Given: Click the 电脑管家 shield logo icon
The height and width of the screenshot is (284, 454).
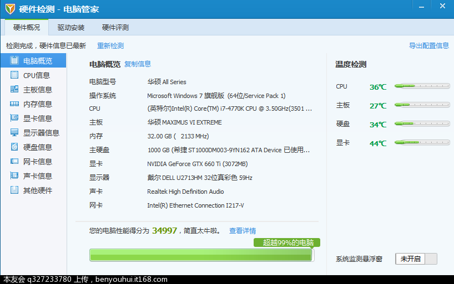Looking at the screenshot, I should tap(10, 9).
